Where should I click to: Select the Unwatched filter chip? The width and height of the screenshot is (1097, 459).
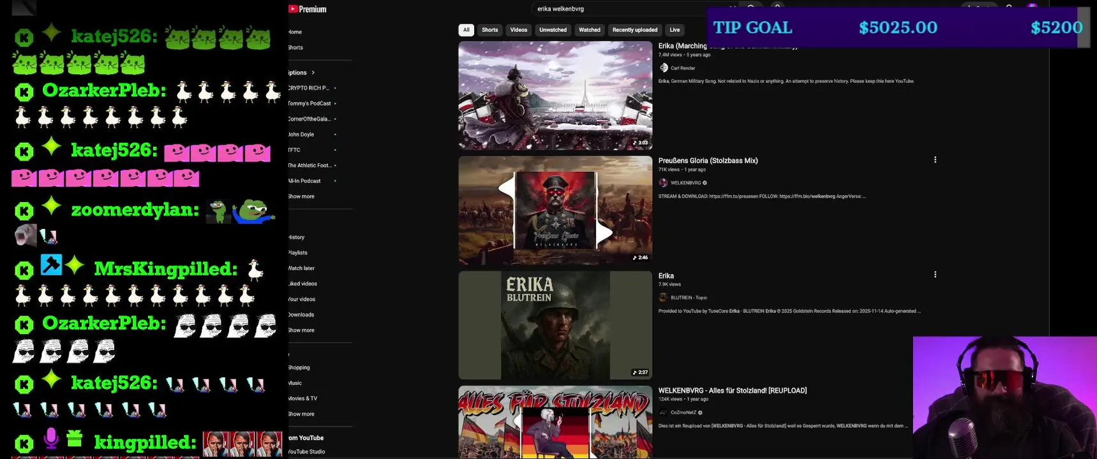point(553,30)
